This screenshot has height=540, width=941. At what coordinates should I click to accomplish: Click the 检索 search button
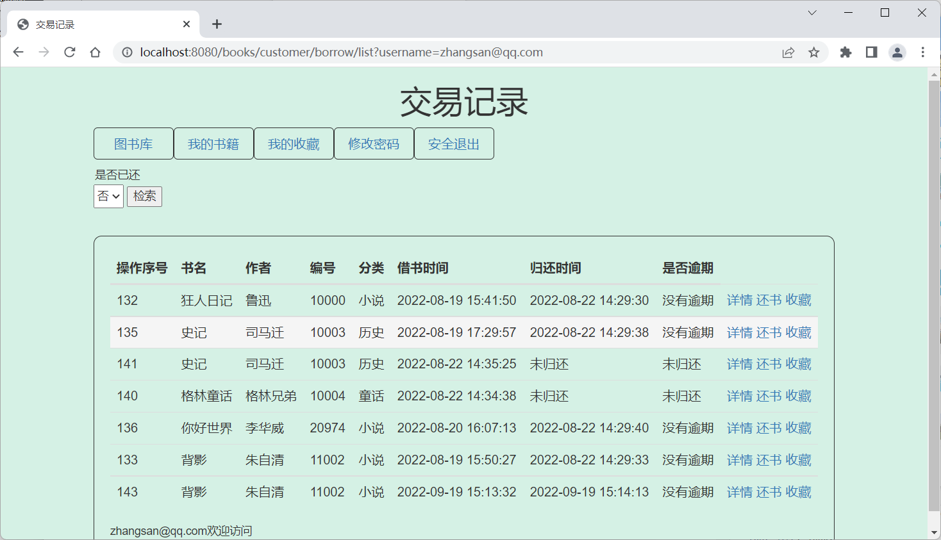point(144,196)
